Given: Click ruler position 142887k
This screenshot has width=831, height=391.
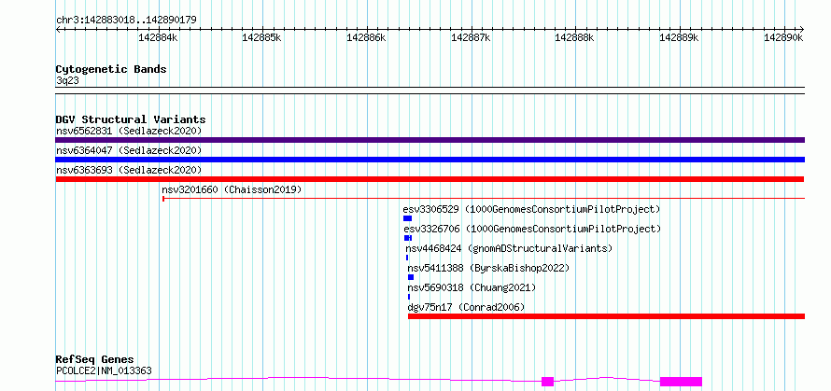Looking at the screenshot, I should 471,37.
